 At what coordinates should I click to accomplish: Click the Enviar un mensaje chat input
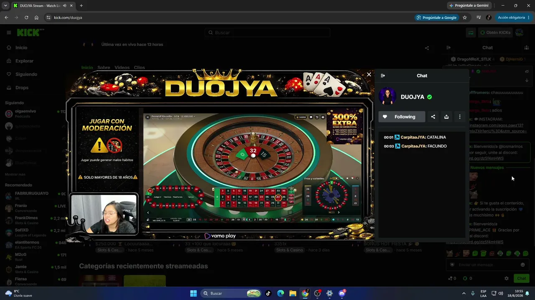[x=487, y=265]
